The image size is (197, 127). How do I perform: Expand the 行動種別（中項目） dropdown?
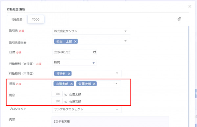tap(117, 73)
